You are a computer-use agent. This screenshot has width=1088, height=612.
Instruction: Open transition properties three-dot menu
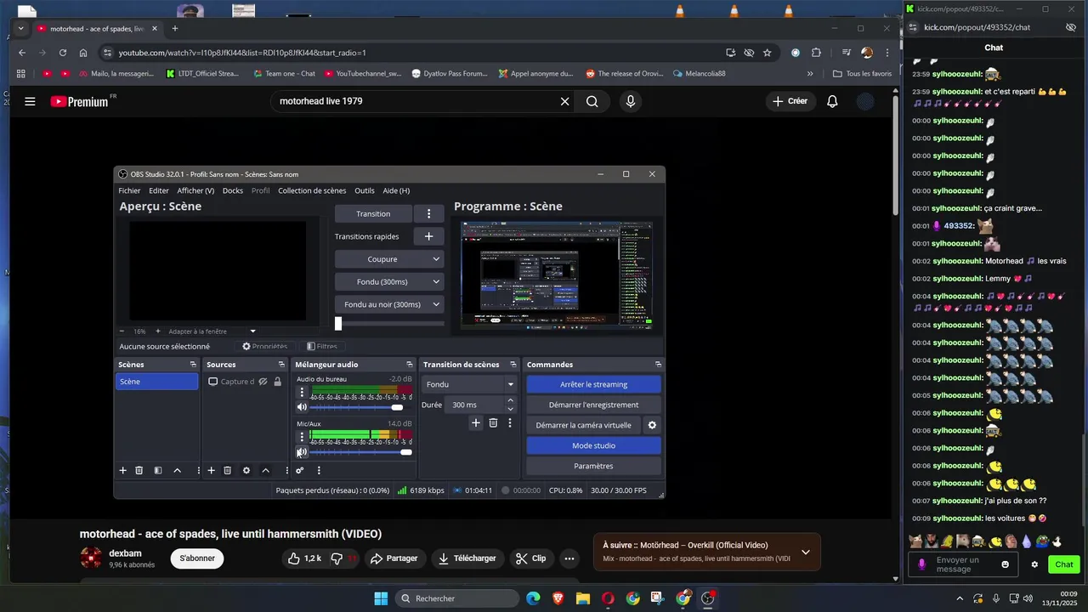click(510, 422)
